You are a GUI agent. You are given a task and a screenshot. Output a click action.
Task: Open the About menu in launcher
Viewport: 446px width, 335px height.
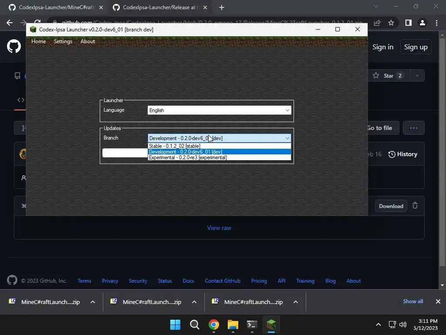pos(88,41)
